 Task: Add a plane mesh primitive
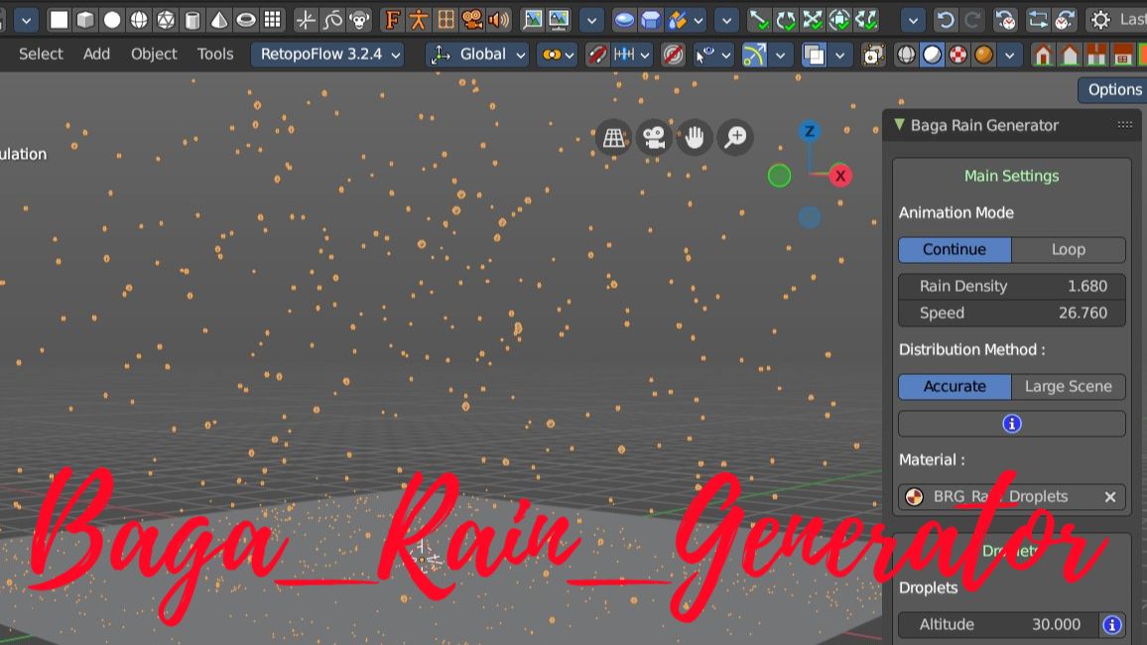coord(59,20)
